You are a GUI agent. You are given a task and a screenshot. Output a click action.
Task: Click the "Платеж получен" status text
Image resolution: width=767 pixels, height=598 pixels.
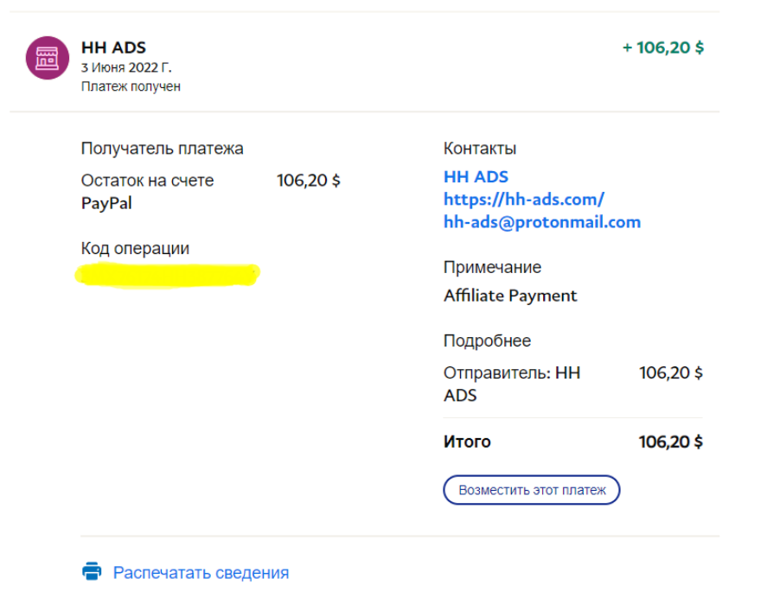coord(131,86)
